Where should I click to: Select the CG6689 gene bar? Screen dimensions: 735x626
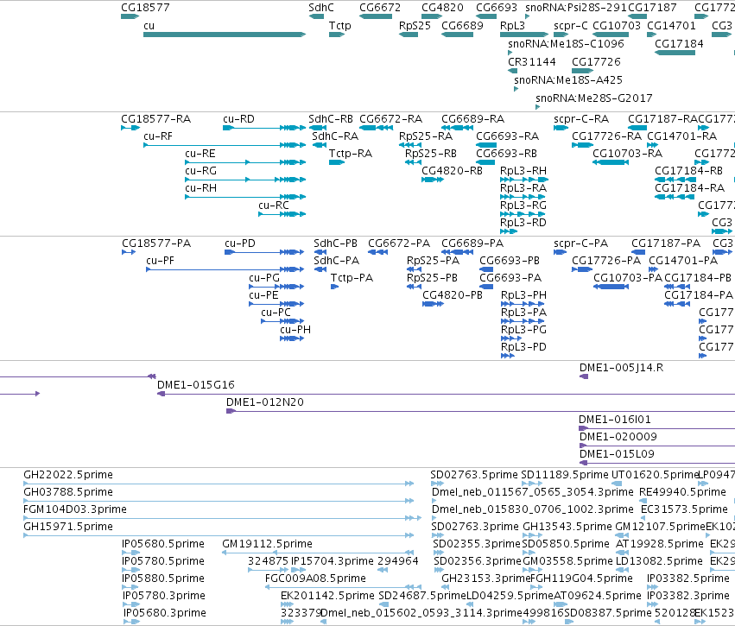pos(458,35)
